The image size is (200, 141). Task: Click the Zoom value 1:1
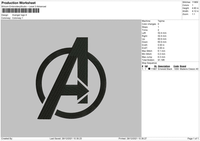[x=193, y=14]
